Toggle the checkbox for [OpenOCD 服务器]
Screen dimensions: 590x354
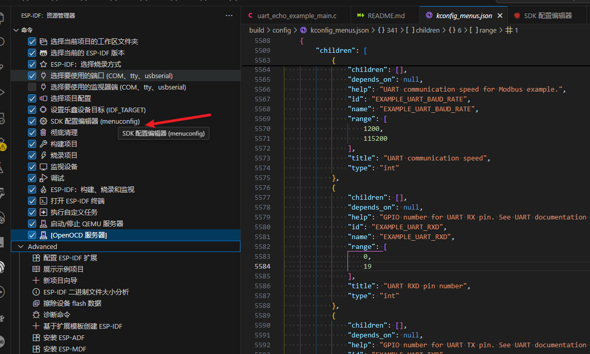pyautogui.click(x=32, y=235)
